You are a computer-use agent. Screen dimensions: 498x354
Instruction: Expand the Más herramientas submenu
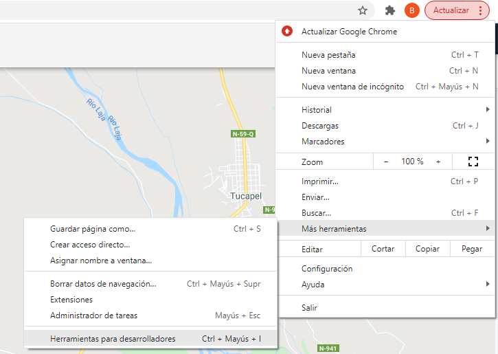pos(385,228)
